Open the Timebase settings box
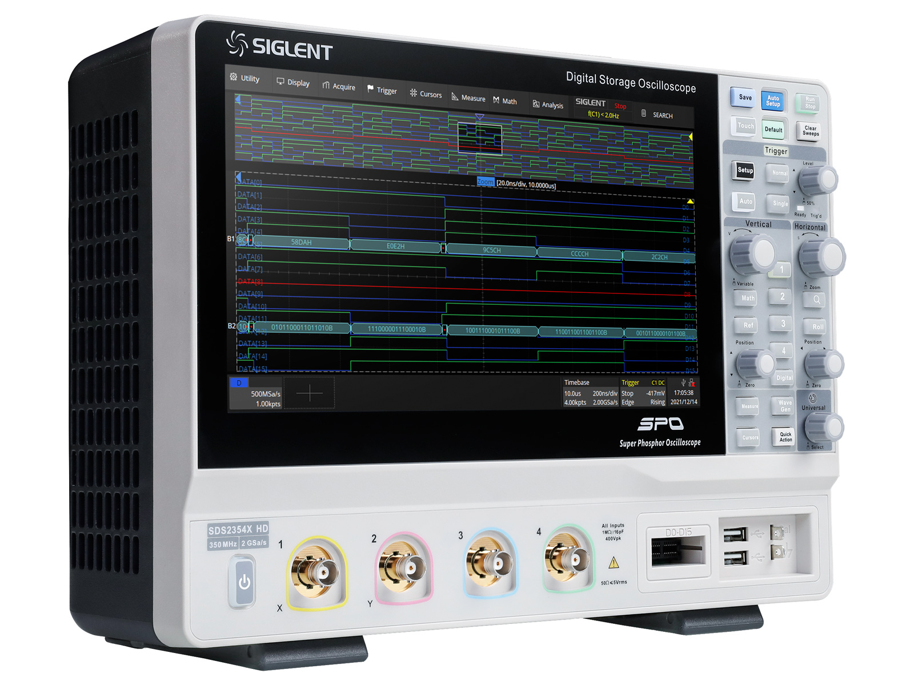This screenshot has height=685, width=914. coord(590,393)
